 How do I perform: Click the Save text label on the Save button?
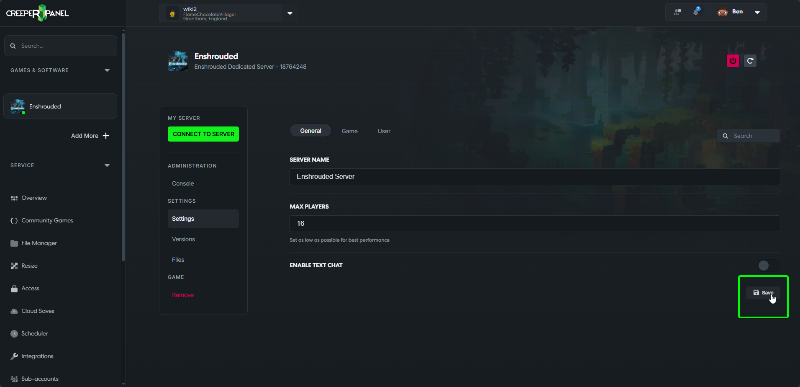767,293
